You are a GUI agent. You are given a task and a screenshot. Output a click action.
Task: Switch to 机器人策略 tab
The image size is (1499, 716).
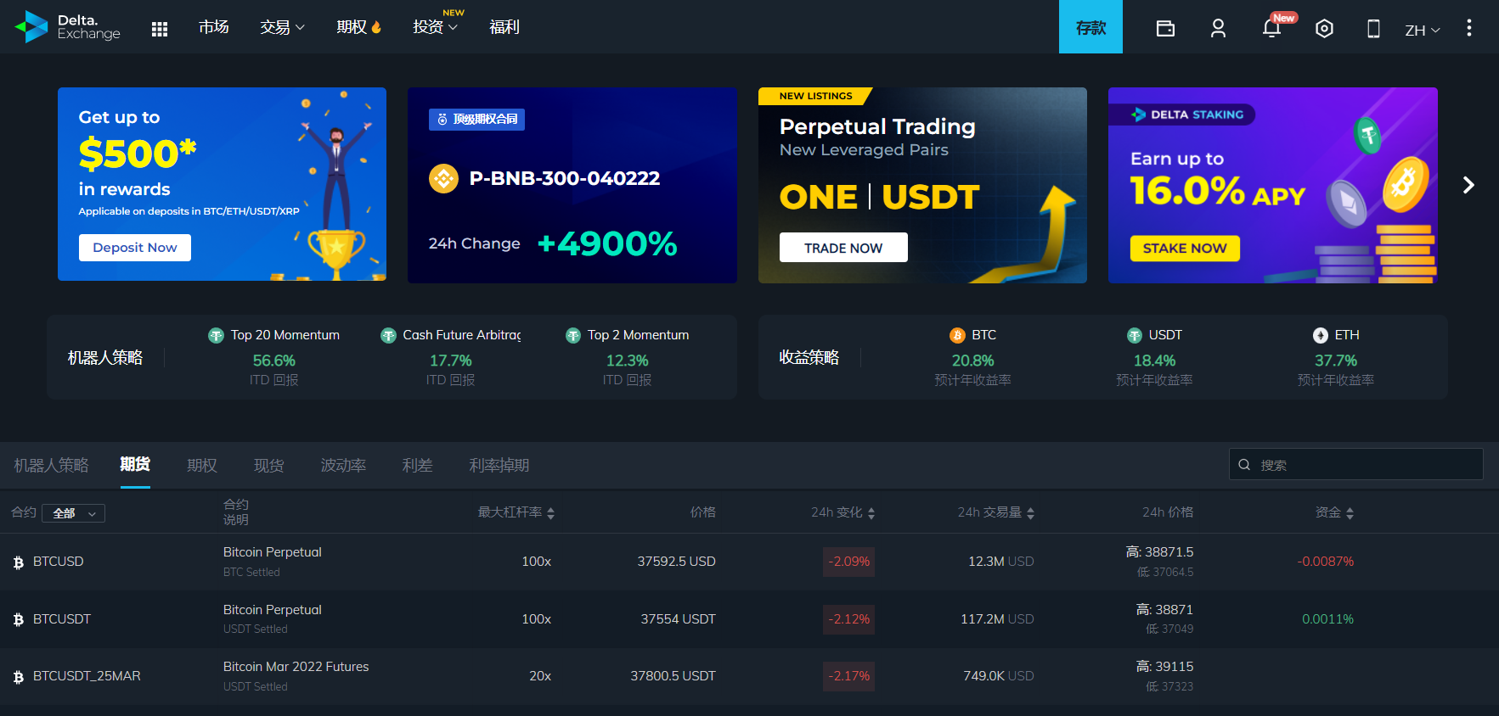[x=51, y=466]
